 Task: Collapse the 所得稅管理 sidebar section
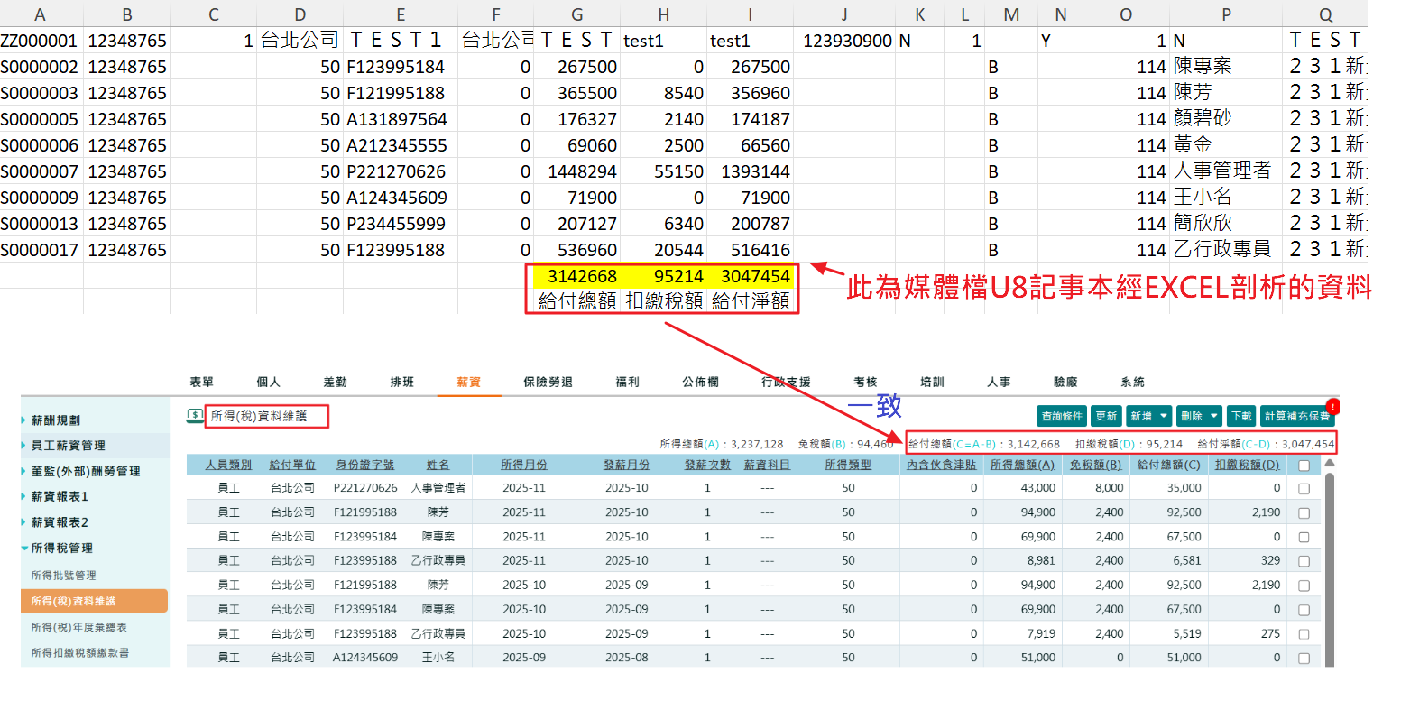61,548
